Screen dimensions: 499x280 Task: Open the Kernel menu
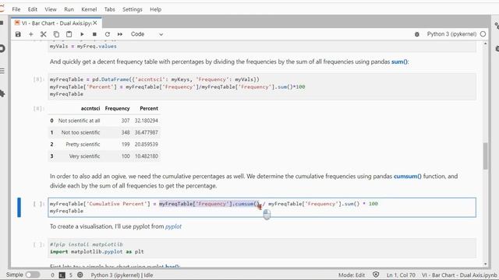coord(89,9)
